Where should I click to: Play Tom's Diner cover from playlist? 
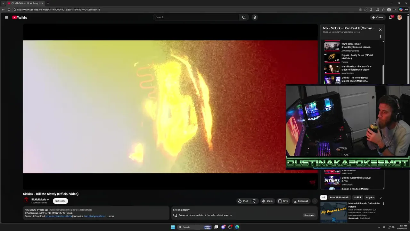coord(352,47)
